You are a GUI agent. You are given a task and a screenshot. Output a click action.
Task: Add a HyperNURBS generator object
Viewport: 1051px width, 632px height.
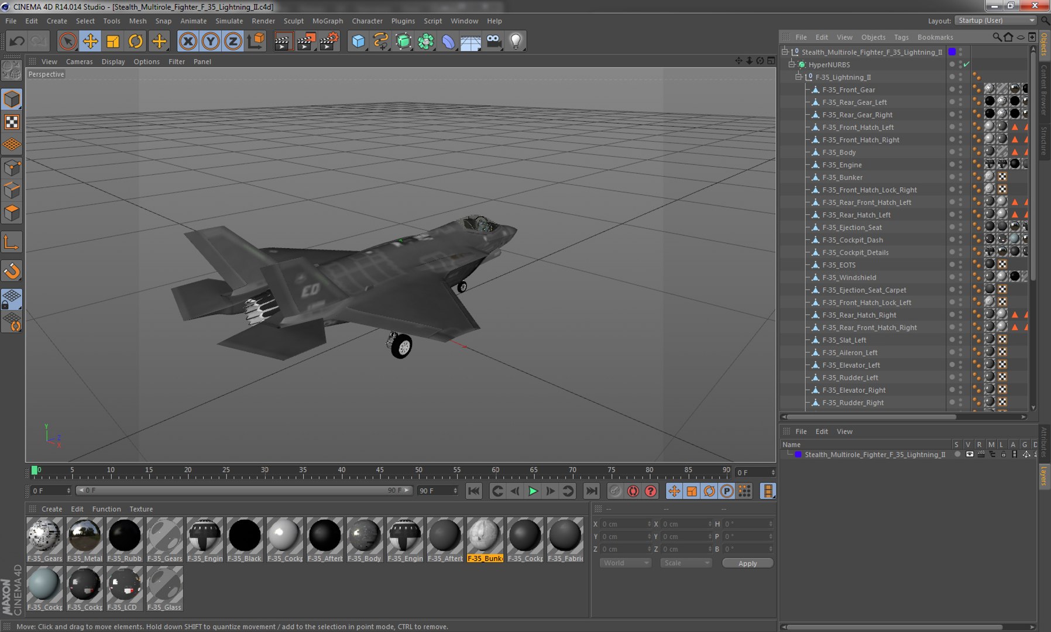(404, 41)
